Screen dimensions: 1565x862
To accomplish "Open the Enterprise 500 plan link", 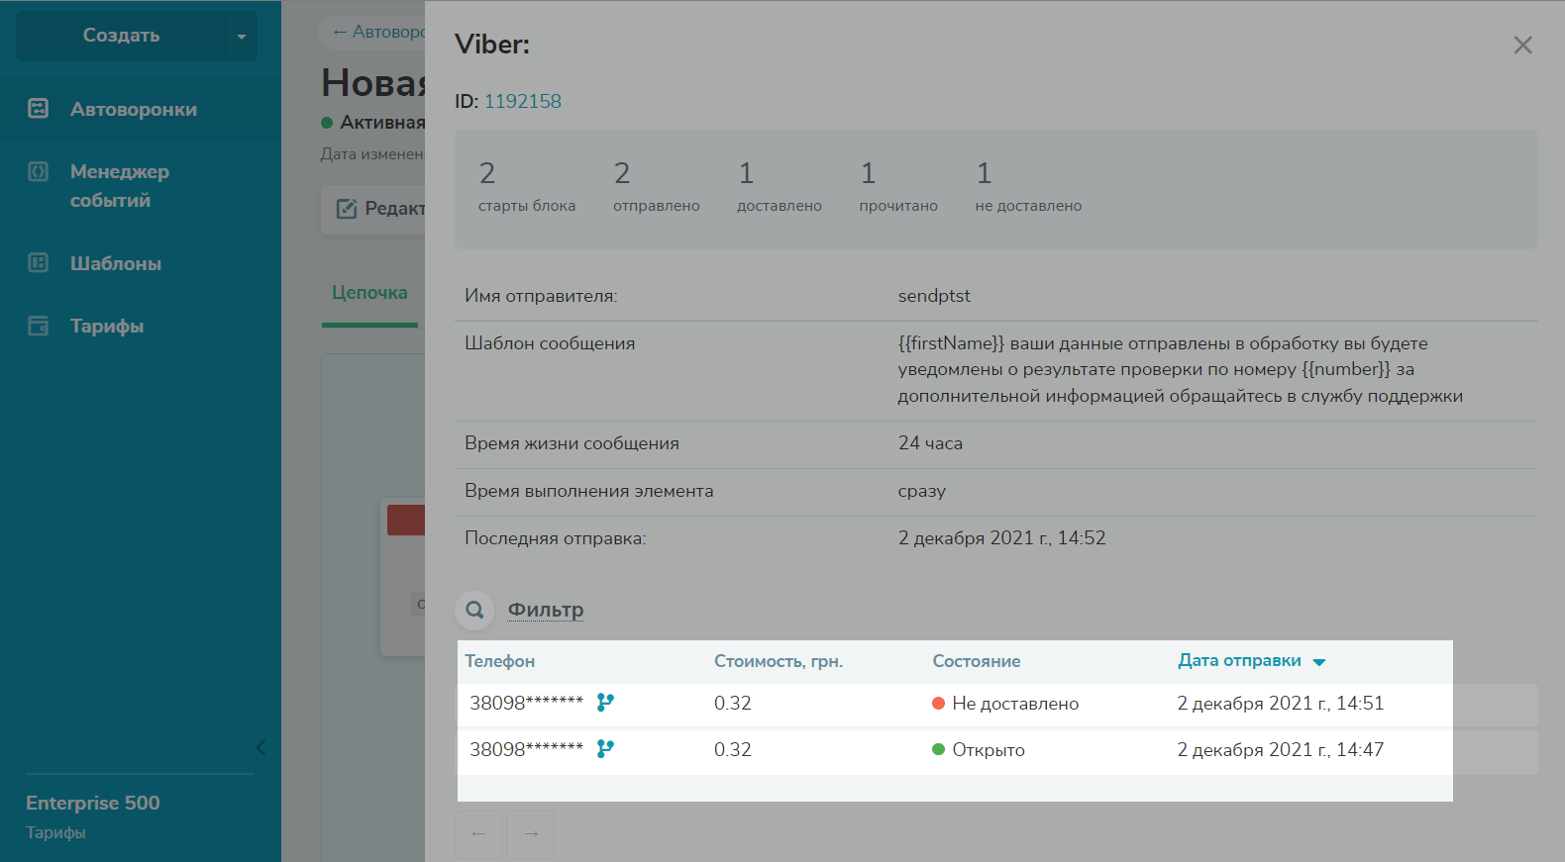I will (x=92, y=804).
